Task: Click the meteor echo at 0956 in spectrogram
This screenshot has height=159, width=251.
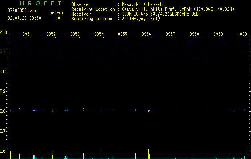Action: pos(149,111)
